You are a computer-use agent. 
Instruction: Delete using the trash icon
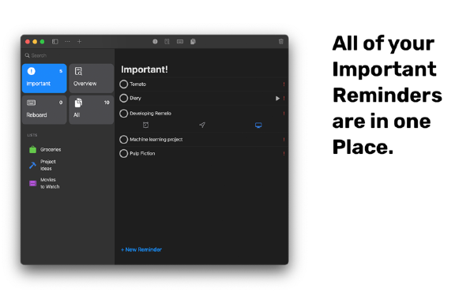tap(280, 41)
